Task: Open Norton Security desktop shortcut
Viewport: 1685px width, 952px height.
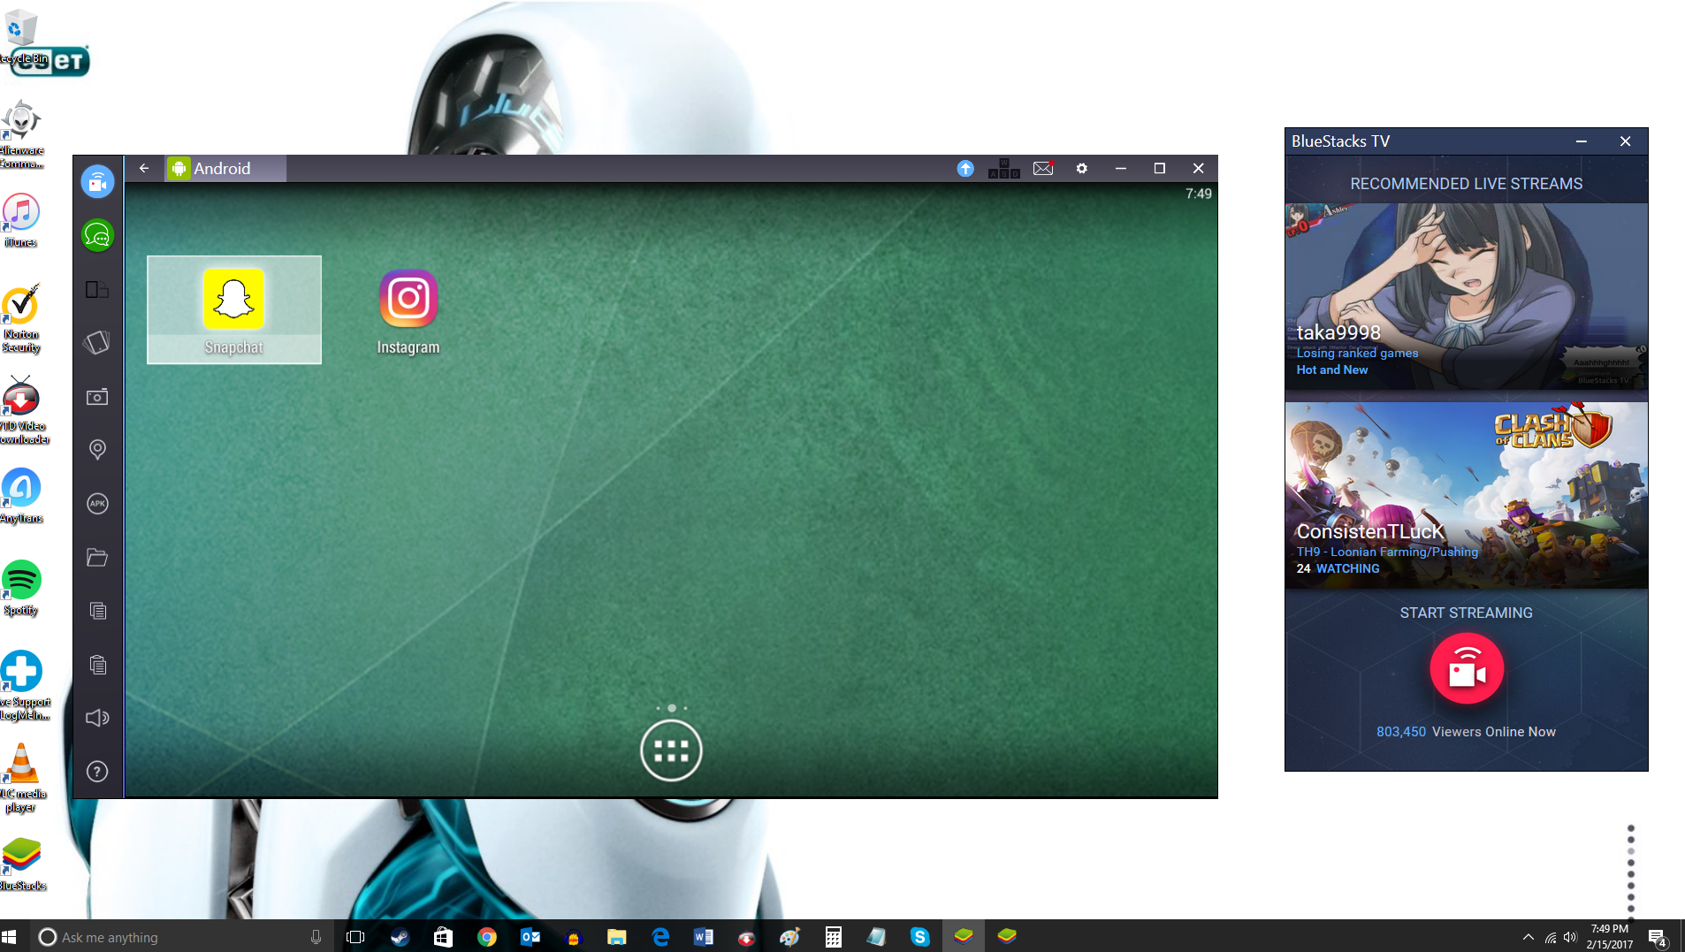Action: point(21,319)
